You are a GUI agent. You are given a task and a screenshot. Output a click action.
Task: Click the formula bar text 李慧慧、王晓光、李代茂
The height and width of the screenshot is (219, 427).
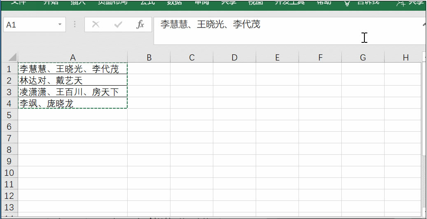point(210,25)
